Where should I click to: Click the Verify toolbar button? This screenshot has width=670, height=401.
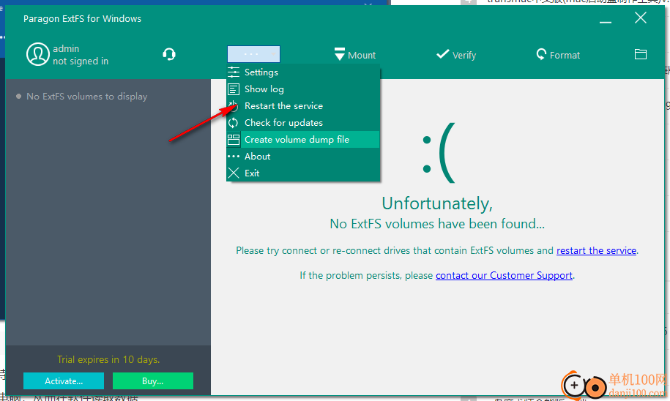(x=456, y=55)
